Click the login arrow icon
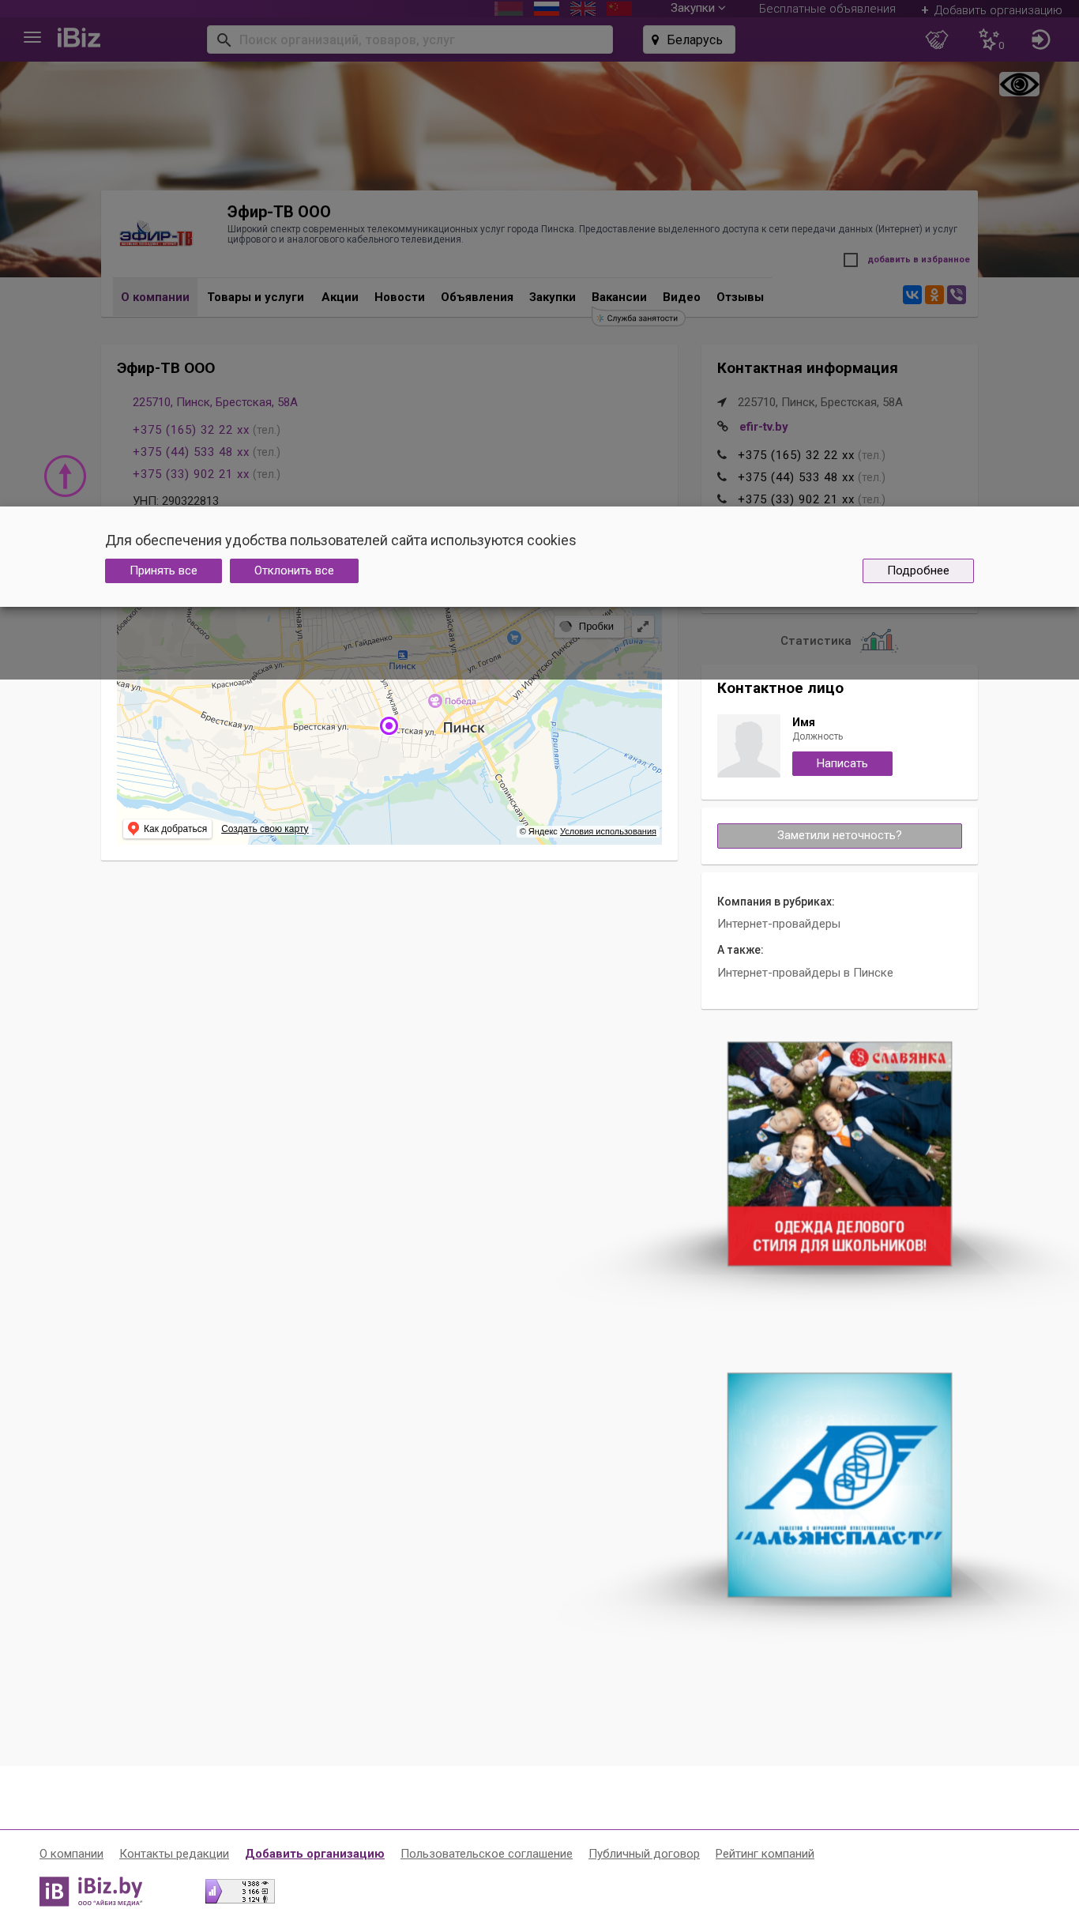This screenshot has width=1079, height=1928. [x=1040, y=40]
